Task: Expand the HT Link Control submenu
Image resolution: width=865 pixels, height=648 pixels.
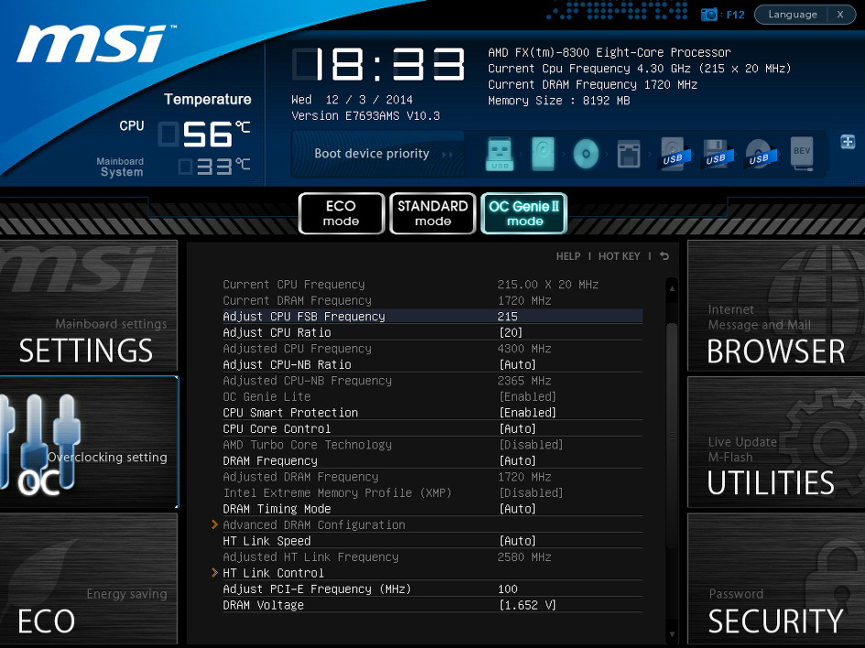Action: (273, 573)
